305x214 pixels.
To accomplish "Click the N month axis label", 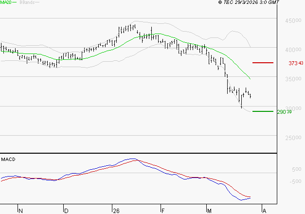I will (x=20, y=211).
